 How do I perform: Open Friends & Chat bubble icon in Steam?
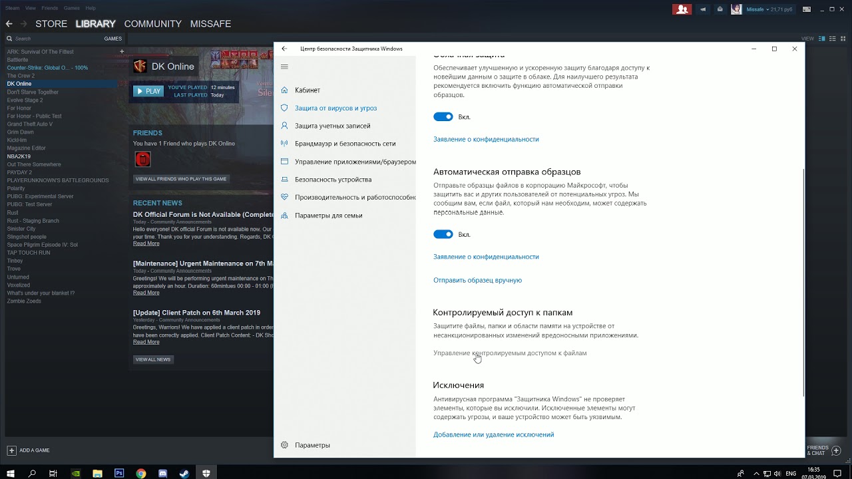coord(837,451)
